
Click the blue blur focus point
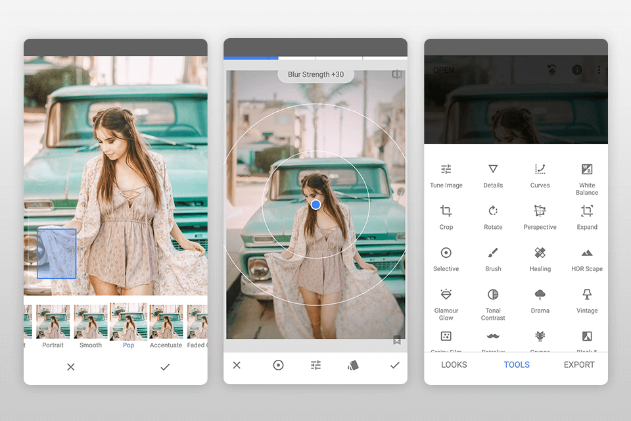[x=315, y=205]
